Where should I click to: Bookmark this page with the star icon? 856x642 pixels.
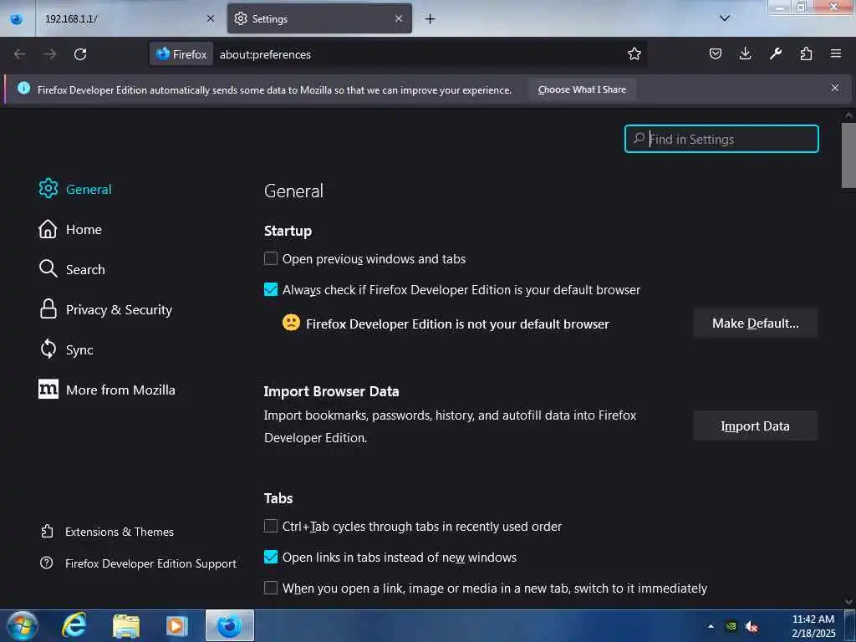pos(634,53)
